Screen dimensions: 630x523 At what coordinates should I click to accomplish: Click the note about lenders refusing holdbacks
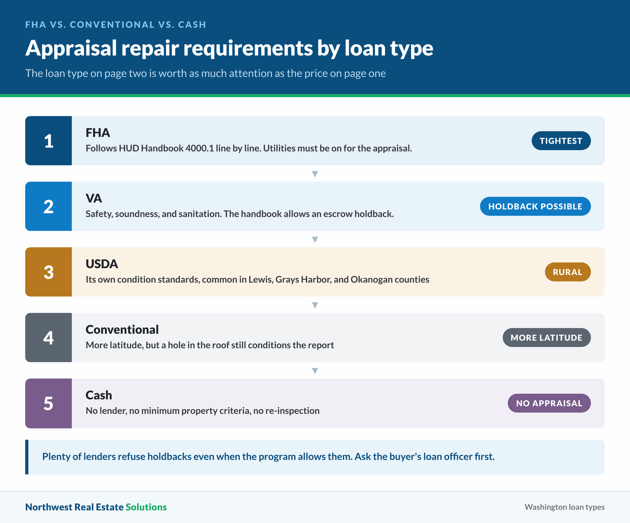tap(268, 457)
